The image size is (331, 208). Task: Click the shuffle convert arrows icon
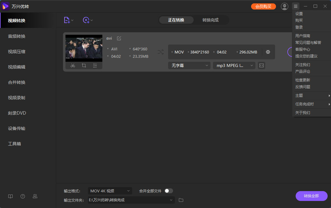pyautogui.click(x=161, y=52)
